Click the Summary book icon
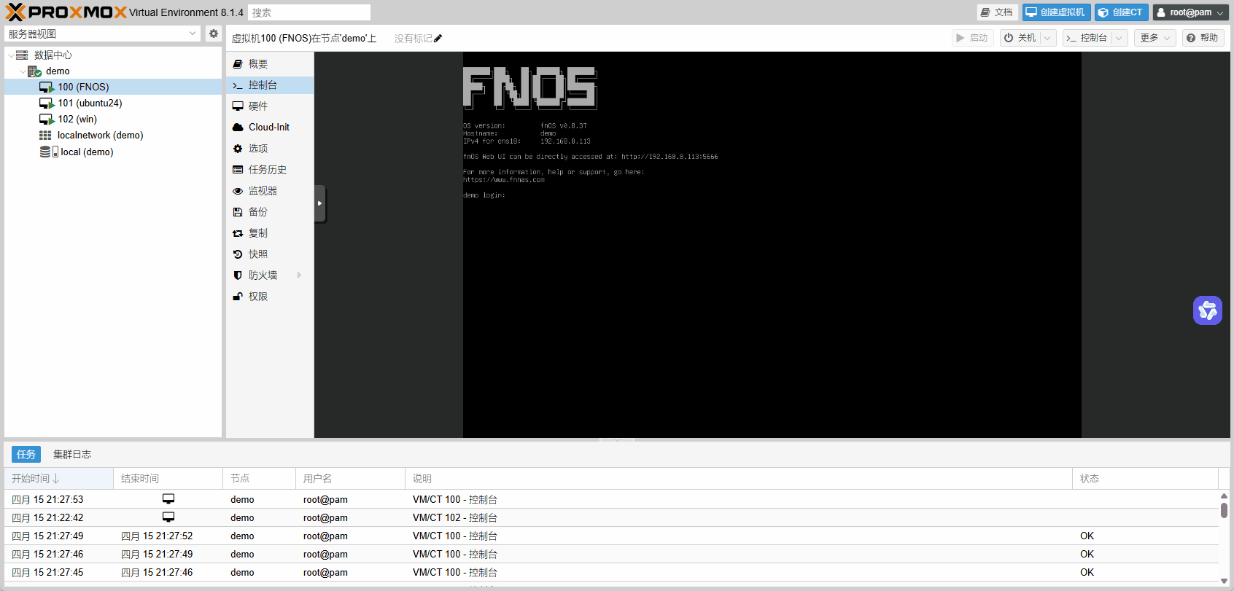The height and width of the screenshot is (591, 1234). pos(238,64)
